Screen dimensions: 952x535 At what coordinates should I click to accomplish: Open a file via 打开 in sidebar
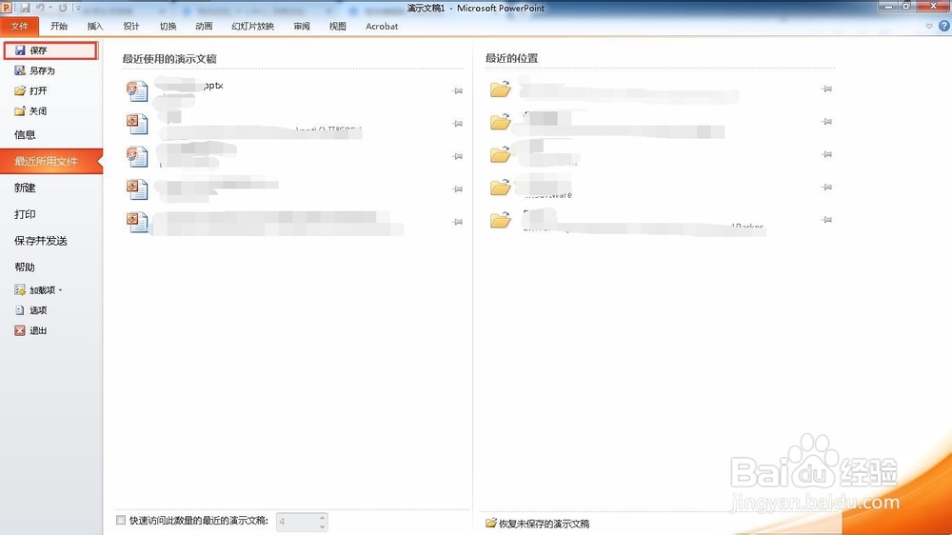31,90
